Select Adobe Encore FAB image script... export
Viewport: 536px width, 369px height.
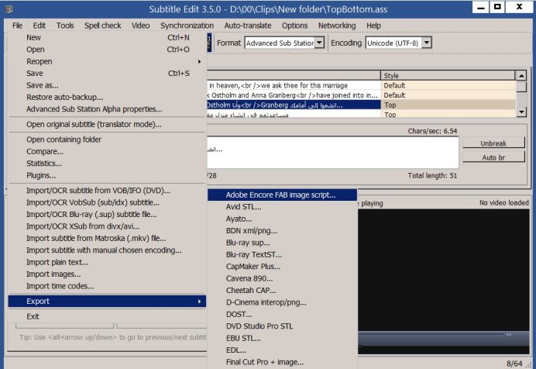(283, 195)
